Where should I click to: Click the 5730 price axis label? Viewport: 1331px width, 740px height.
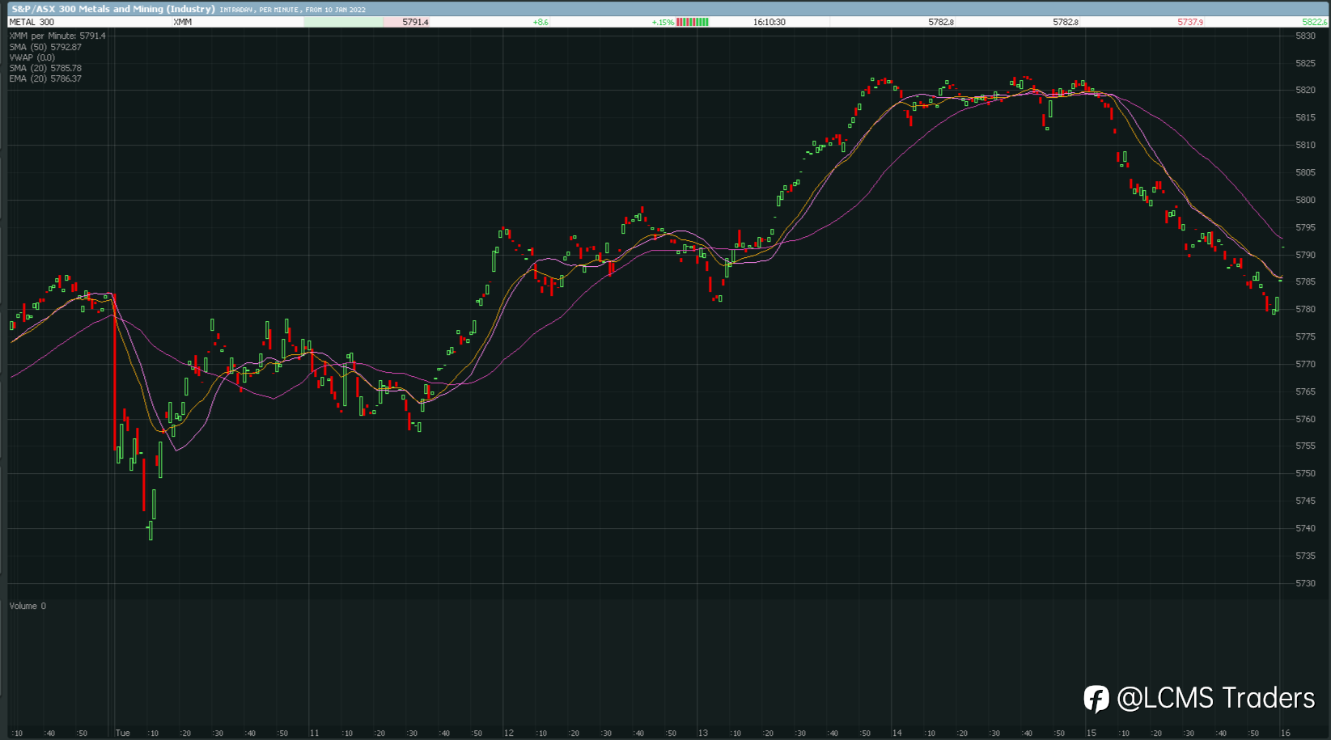click(x=1305, y=583)
